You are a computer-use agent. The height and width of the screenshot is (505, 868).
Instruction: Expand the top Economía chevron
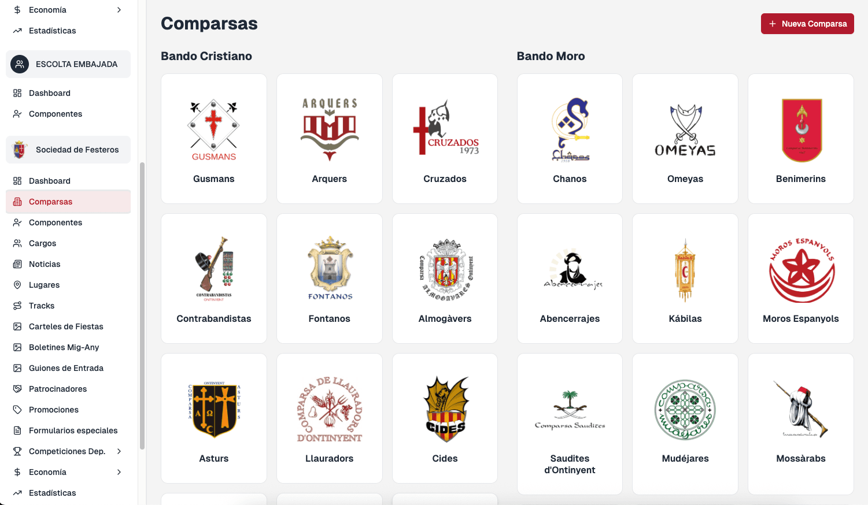tap(119, 10)
